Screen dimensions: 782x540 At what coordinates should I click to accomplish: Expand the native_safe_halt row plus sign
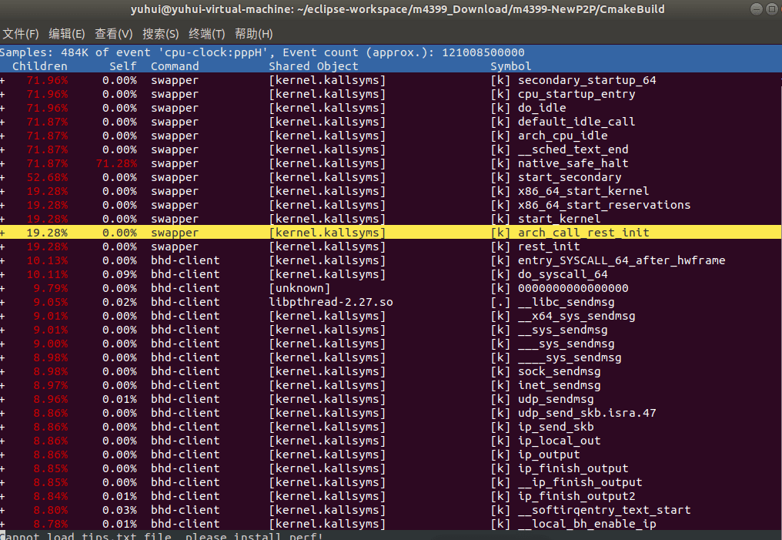pos(2,164)
